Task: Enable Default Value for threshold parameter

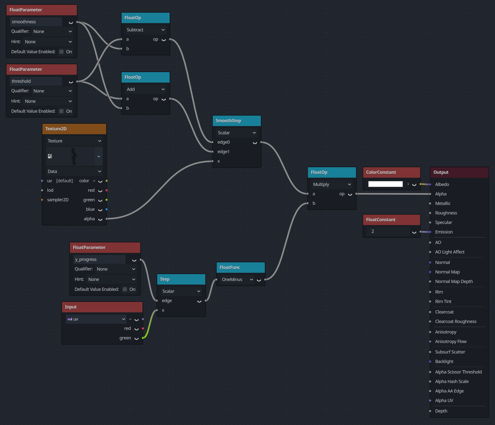Action: click(x=61, y=111)
